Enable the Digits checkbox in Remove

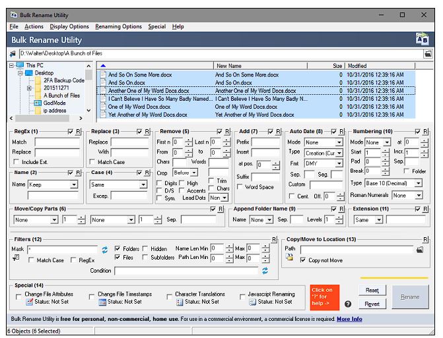click(x=159, y=183)
